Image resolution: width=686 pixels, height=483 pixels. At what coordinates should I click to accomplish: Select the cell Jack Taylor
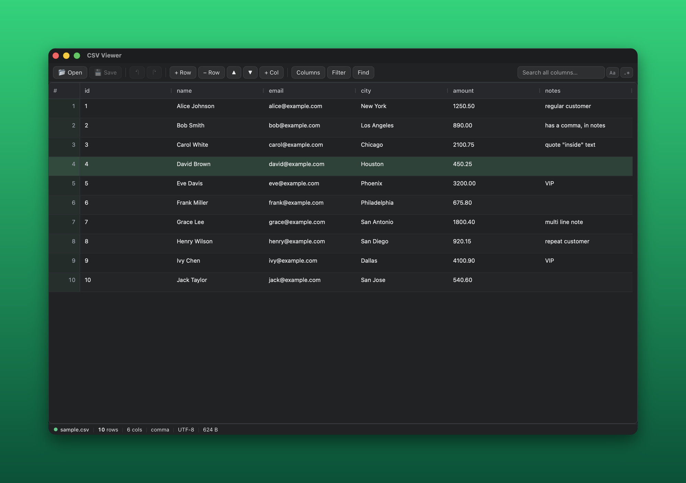(x=218, y=282)
